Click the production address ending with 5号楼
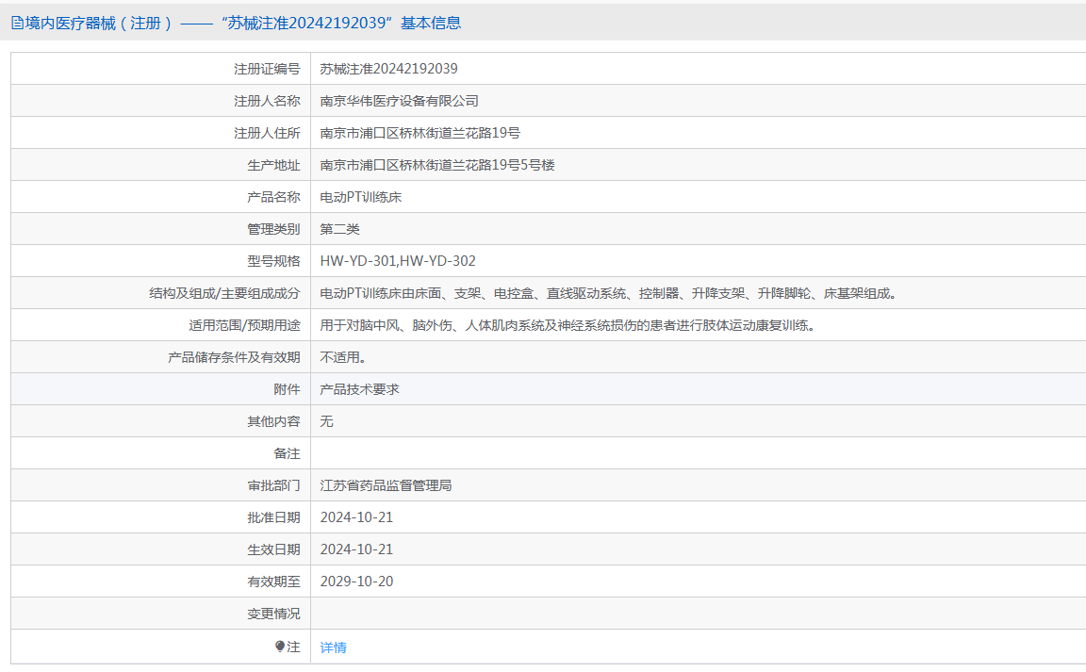 tap(437, 165)
